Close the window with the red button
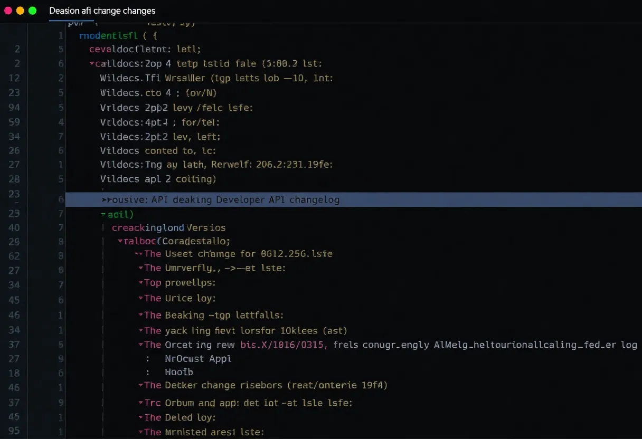 8,11
